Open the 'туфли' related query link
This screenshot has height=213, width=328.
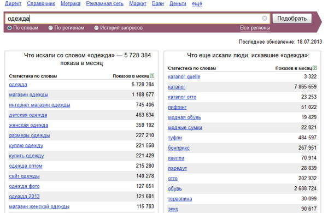click(x=175, y=138)
